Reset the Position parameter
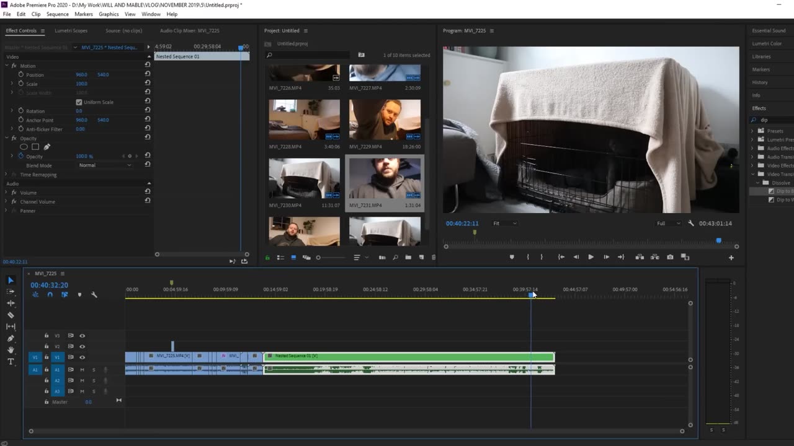 [148, 74]
